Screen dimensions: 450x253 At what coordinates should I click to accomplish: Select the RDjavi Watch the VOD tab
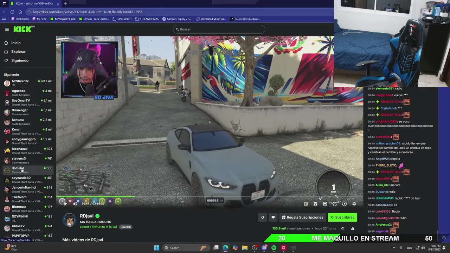click(34, 4)
